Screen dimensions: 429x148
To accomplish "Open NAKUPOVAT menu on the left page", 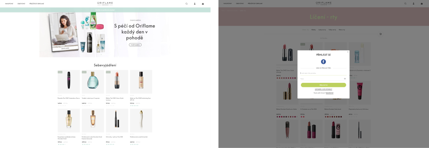I will (9, 4).
